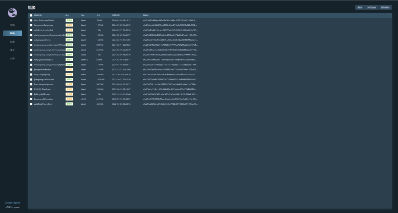Click the 未使用 badge on ddsderek/moviepilot

coord(70,30)
